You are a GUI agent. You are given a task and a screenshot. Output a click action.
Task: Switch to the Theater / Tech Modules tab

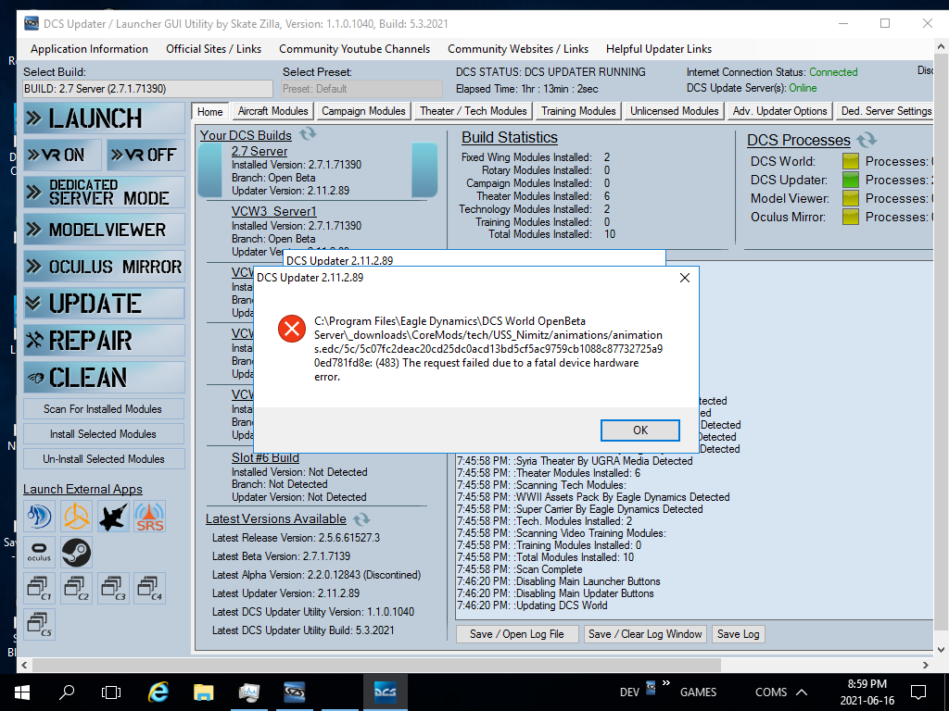(474, 111)
